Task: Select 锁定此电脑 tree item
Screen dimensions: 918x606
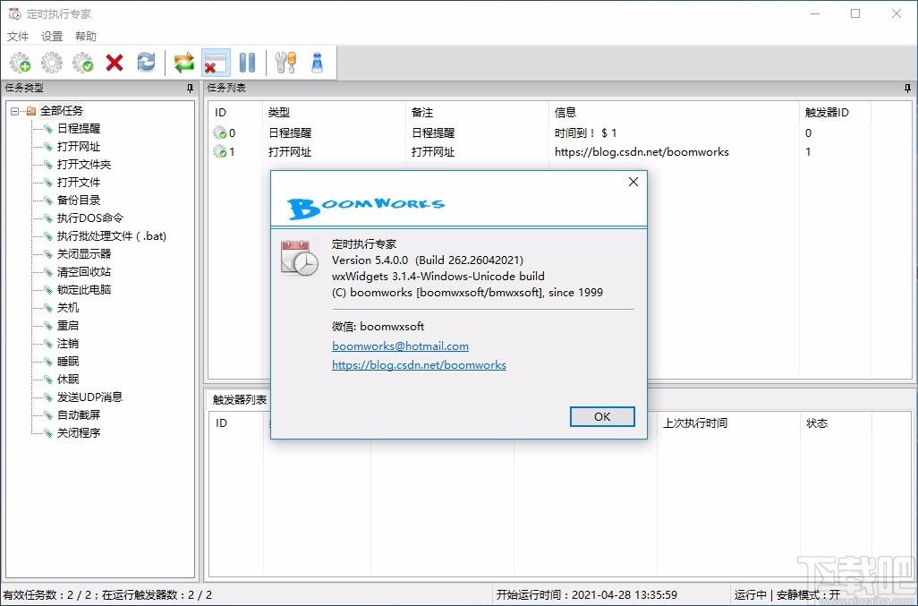Action: pyautogui.click(x=84, y=290)
